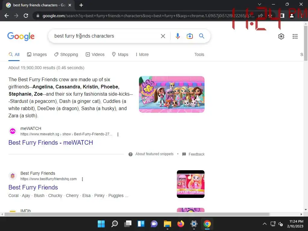Image resolution: width=308 pixels, height=231 pixels.
Task: Go back to the previous page
Action: 7,16
